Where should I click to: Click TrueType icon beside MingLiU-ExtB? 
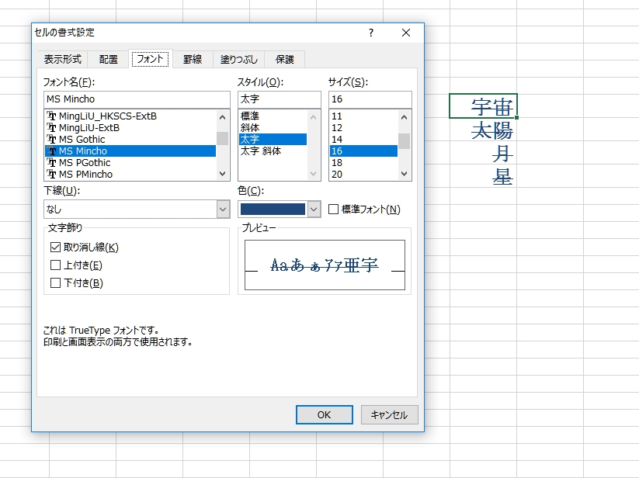(52, 128)
